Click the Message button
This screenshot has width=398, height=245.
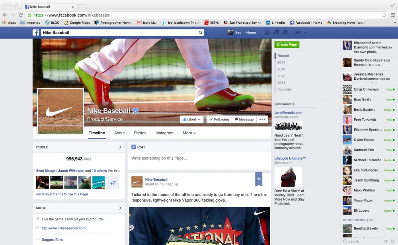click(x=244, y=120)
